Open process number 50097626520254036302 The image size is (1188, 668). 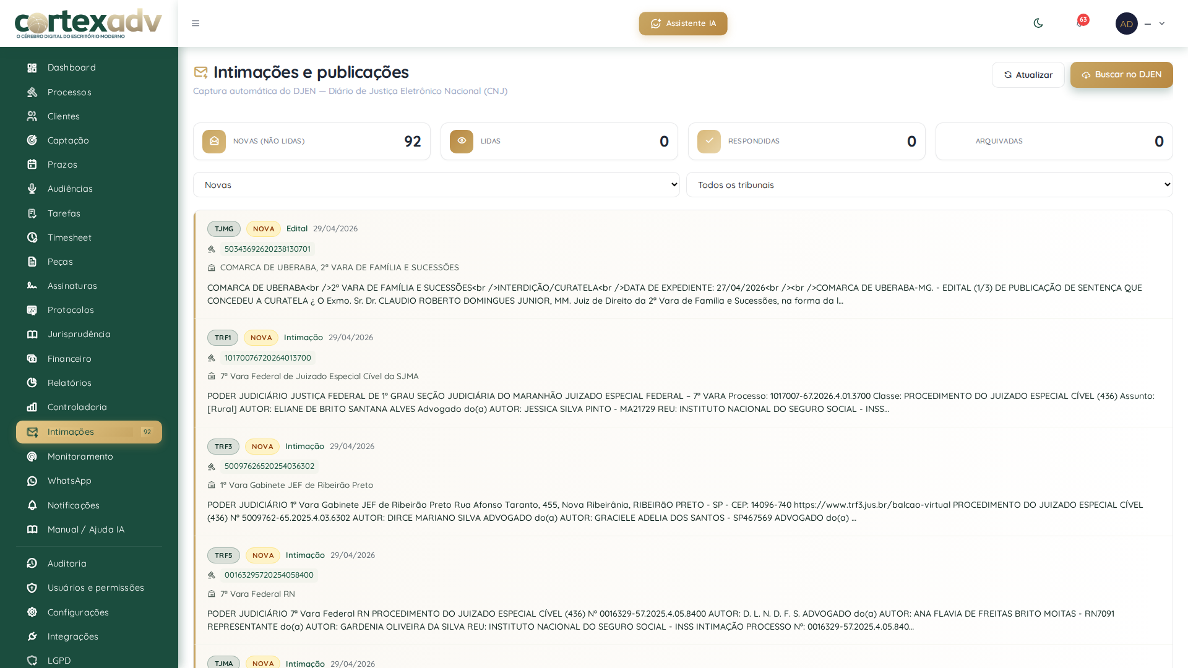click(269, 466)
